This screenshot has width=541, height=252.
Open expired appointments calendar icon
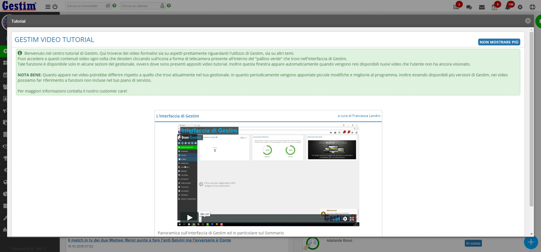pyautogui.click(x=495, y=7)
